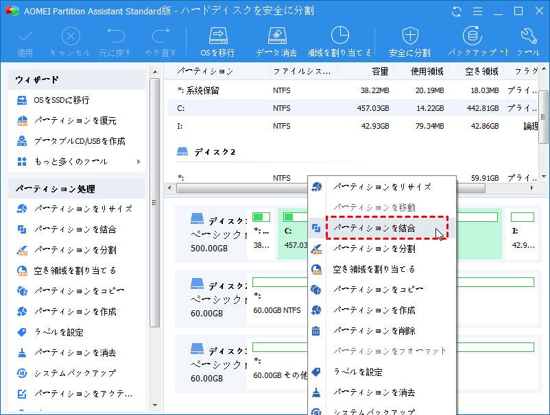
Task: Choose パーティションをコピー in the context menu
Action: coord(383,290)
